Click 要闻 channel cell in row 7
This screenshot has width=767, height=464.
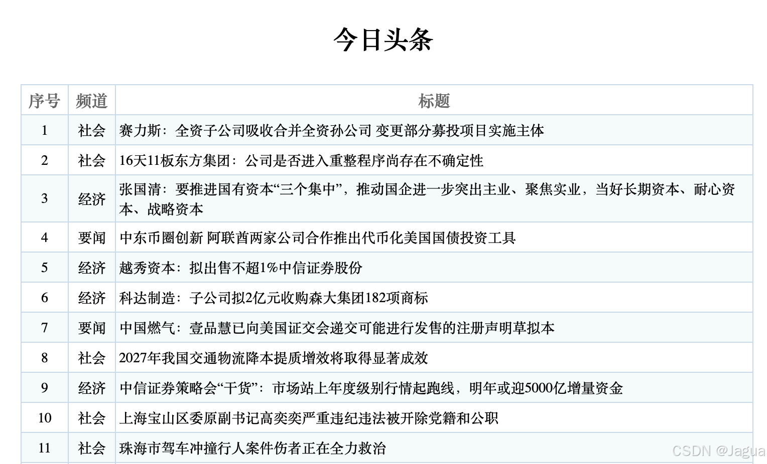[92, 328]
